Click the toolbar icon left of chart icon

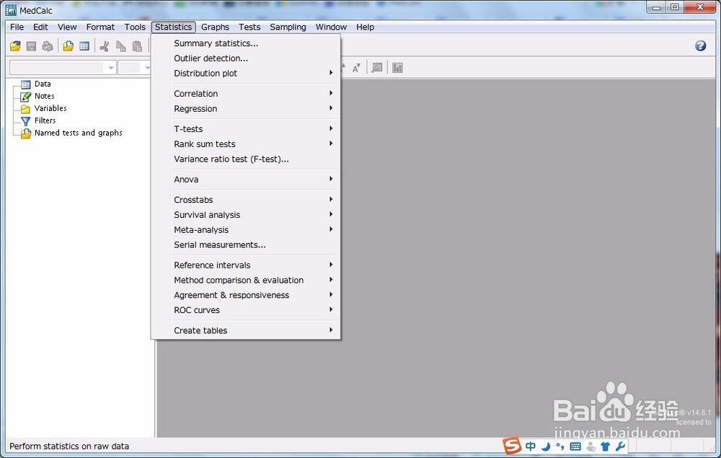tap(377, 68)
